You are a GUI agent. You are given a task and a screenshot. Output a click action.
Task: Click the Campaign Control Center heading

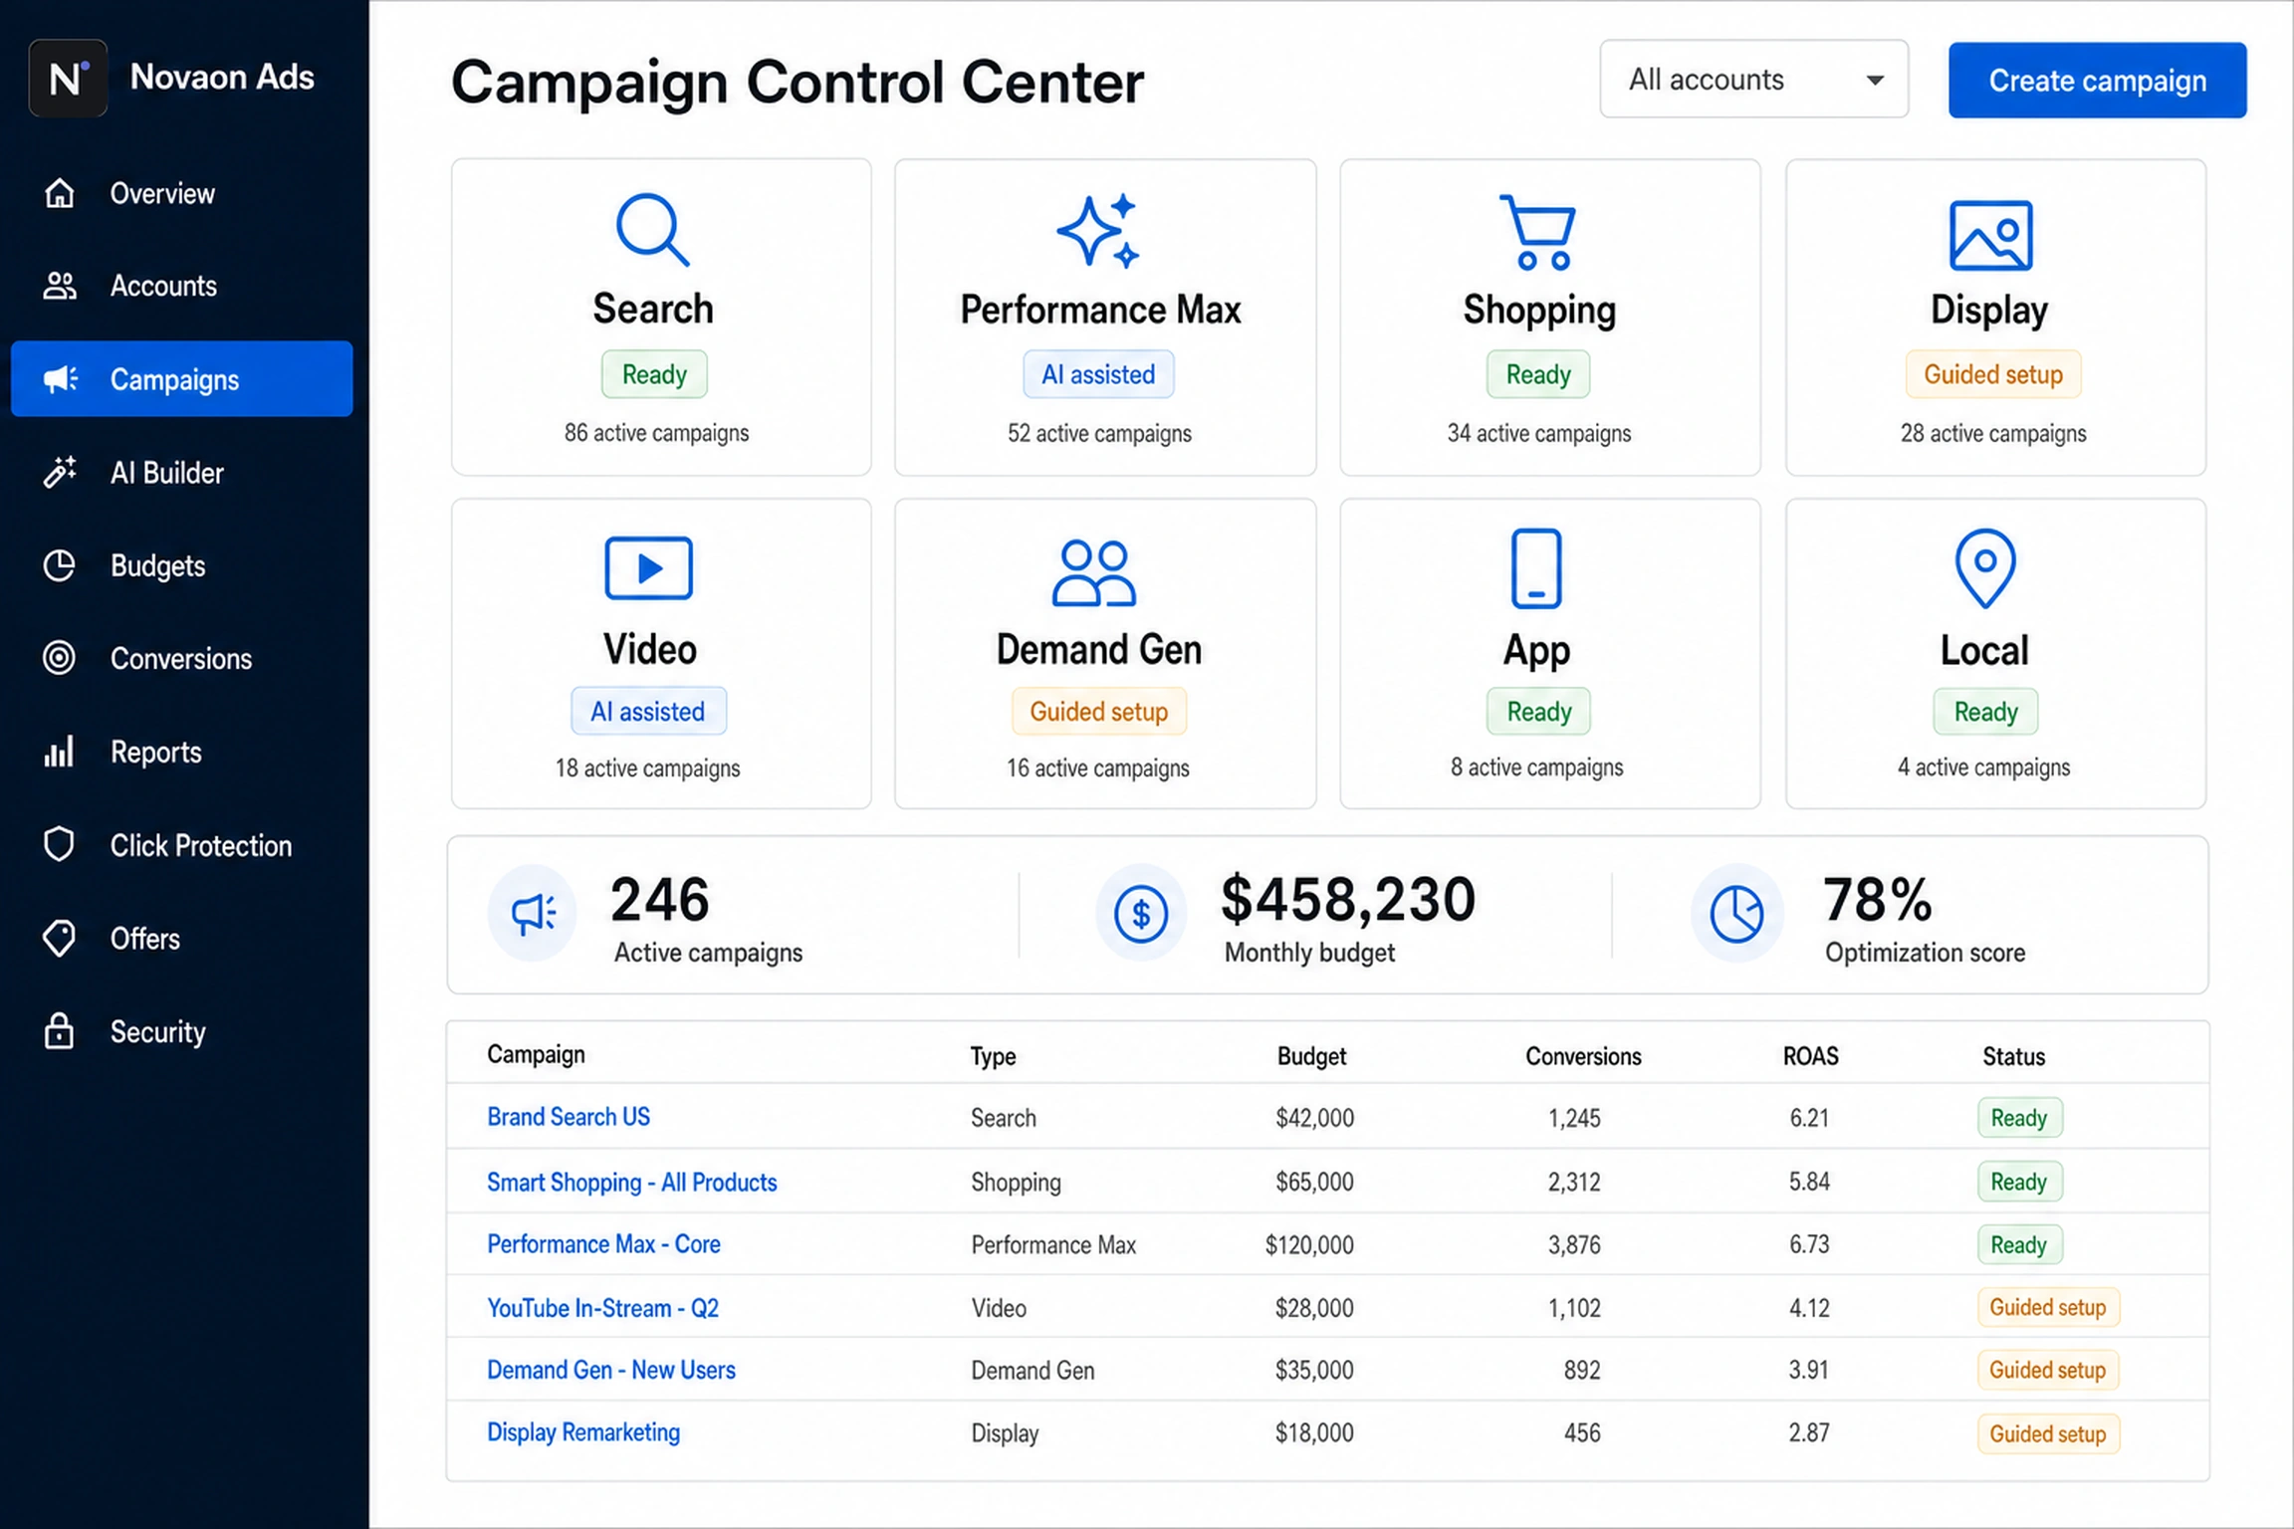(798, 82)
